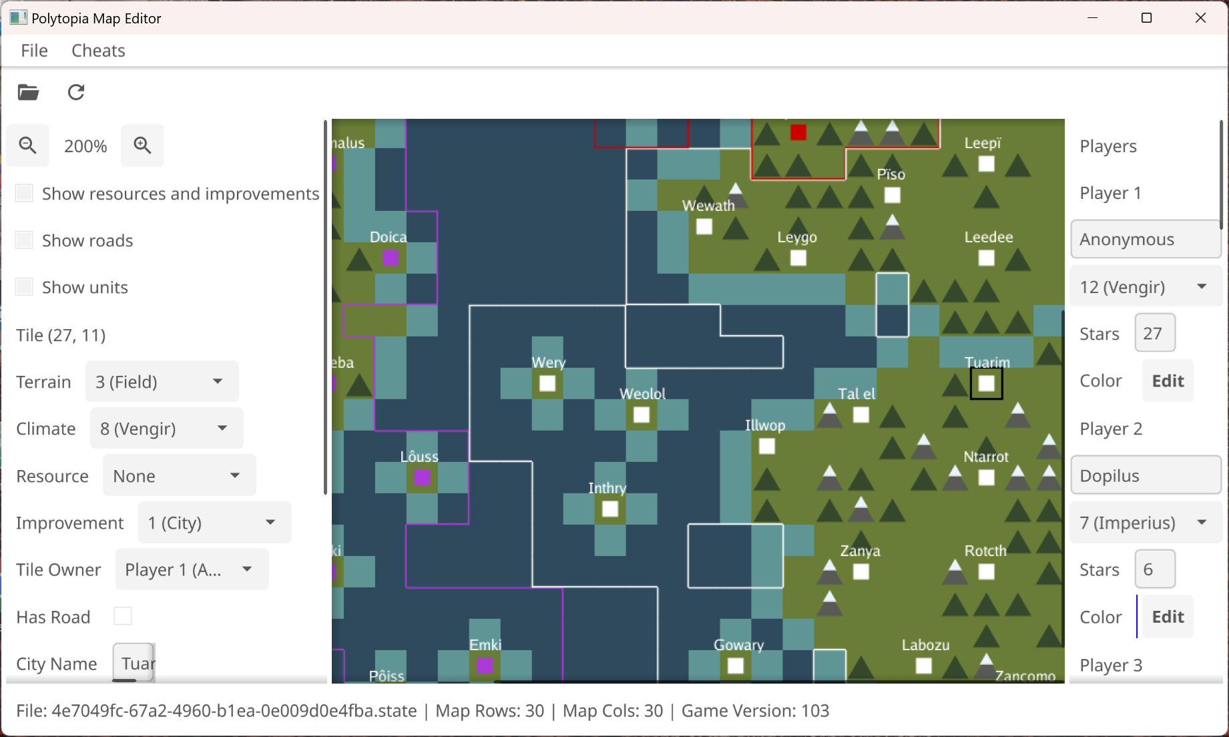Toggle the Show units checkbox

click(x=24, y=287)
